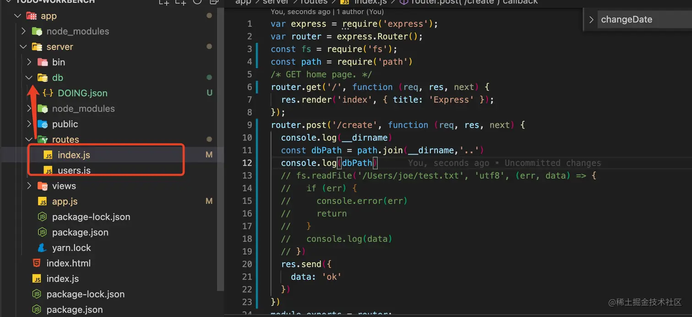Collapse the app folder chevron

click(18, 16)
